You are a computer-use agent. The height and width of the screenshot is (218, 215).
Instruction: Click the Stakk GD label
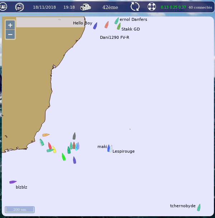click(x=130, y=29)
